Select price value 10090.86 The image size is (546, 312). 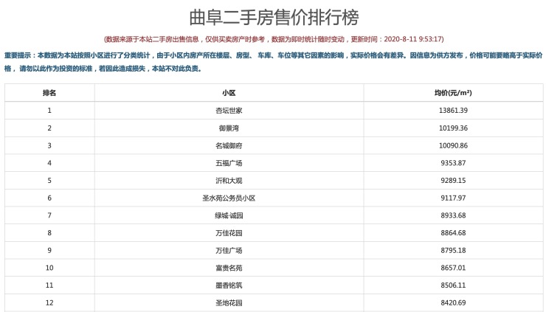coord(453,145)
